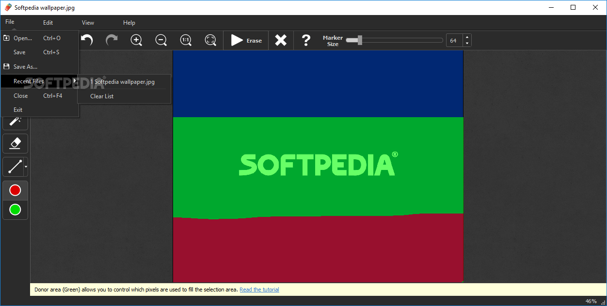Open the Help question mark icon
This screenshot has width=607, height=306.
pos(306,40)
